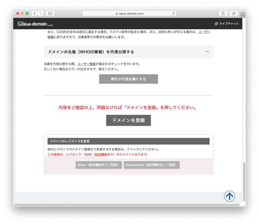The height and width of the screenshot is (224, 259).
Task: Minimize the Safari window
Action: [x=22, y=13]
